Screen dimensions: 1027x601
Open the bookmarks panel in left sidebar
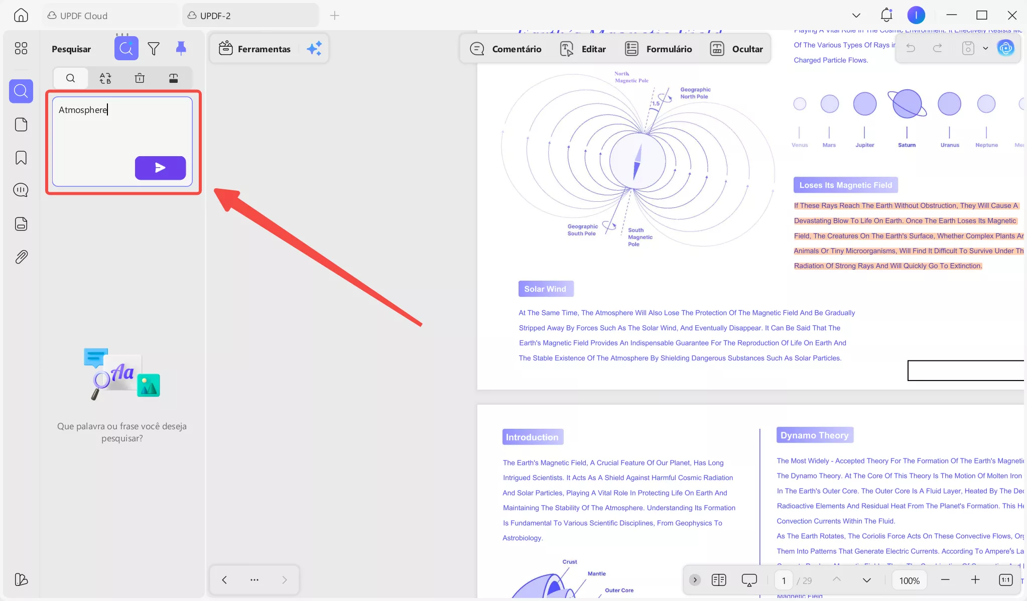coord(21,158)
